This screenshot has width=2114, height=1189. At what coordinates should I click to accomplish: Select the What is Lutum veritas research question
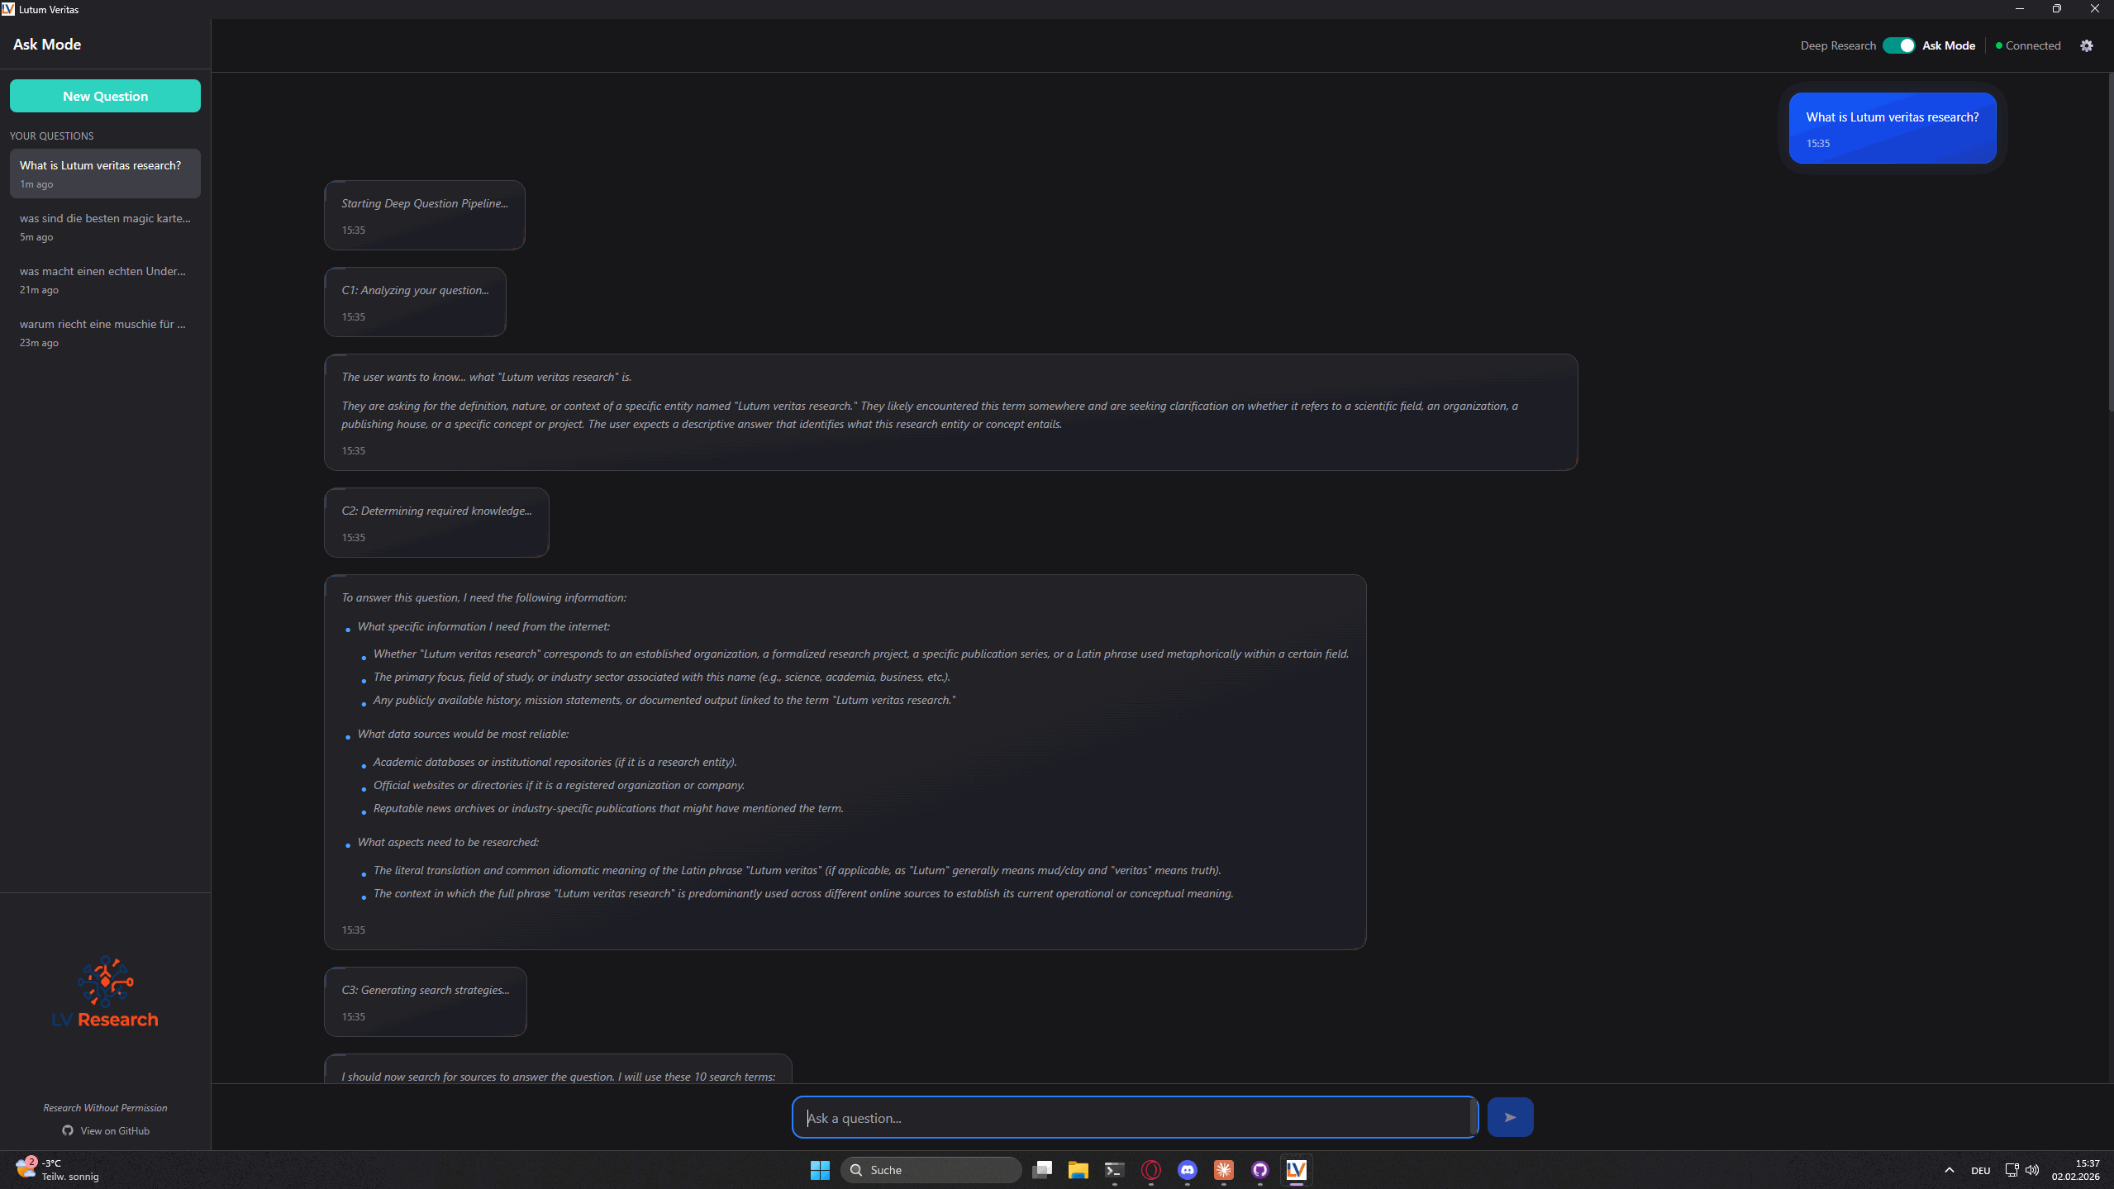[x=105, y=174]
